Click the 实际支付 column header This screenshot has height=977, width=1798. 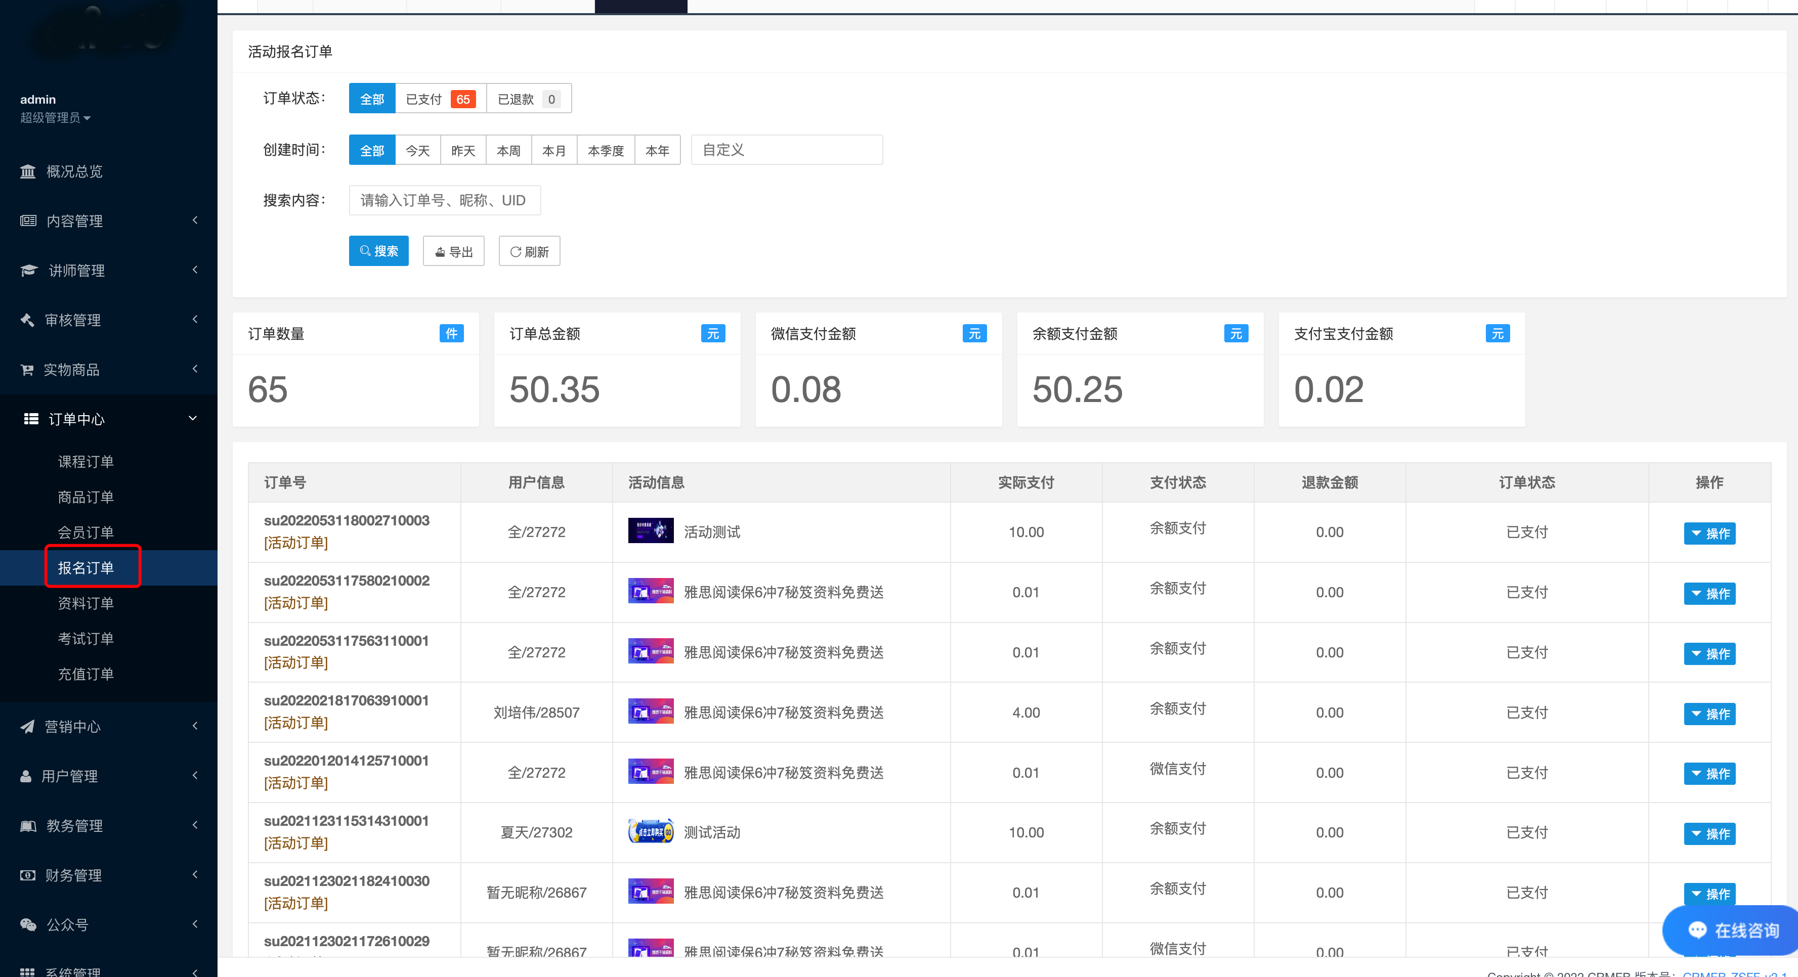[x=1026, y=482]
